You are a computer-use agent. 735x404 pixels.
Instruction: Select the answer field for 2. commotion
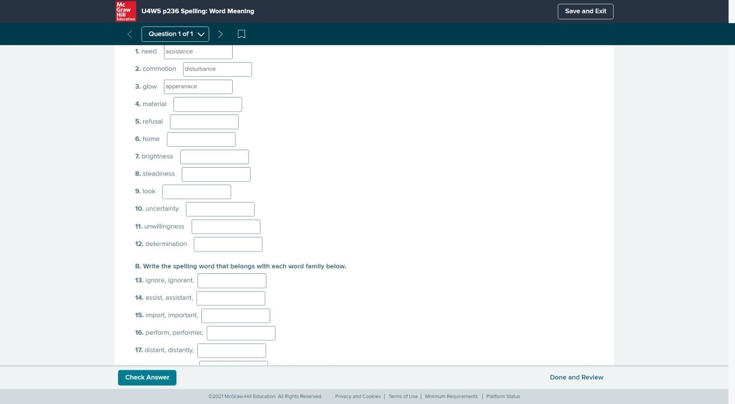click(x=217, y=69)
